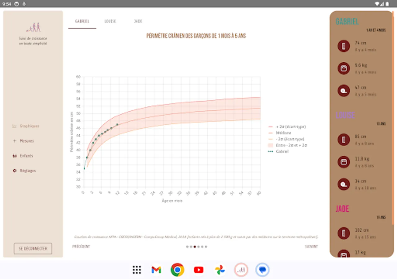Viewport: 397px width, 279px height.
Task: Click the Louise name heading in summary panel
Action: [345, 115]
